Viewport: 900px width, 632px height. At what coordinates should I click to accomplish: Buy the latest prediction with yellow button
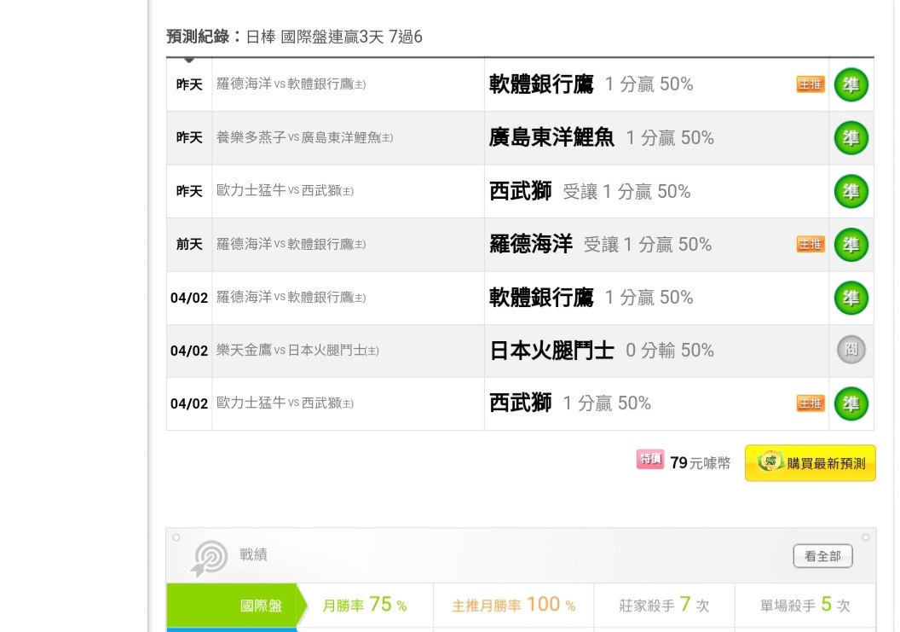tap(810, 462)
